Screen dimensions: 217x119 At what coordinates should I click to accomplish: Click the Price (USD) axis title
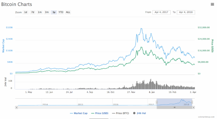pos(212,46)
